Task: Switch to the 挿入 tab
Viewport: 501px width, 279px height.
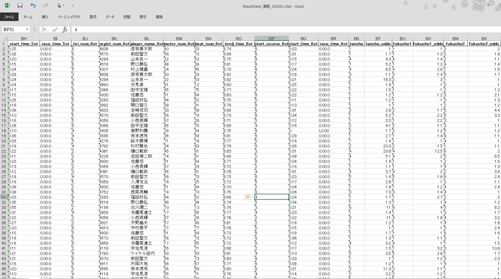Action: tap(45, 17)
